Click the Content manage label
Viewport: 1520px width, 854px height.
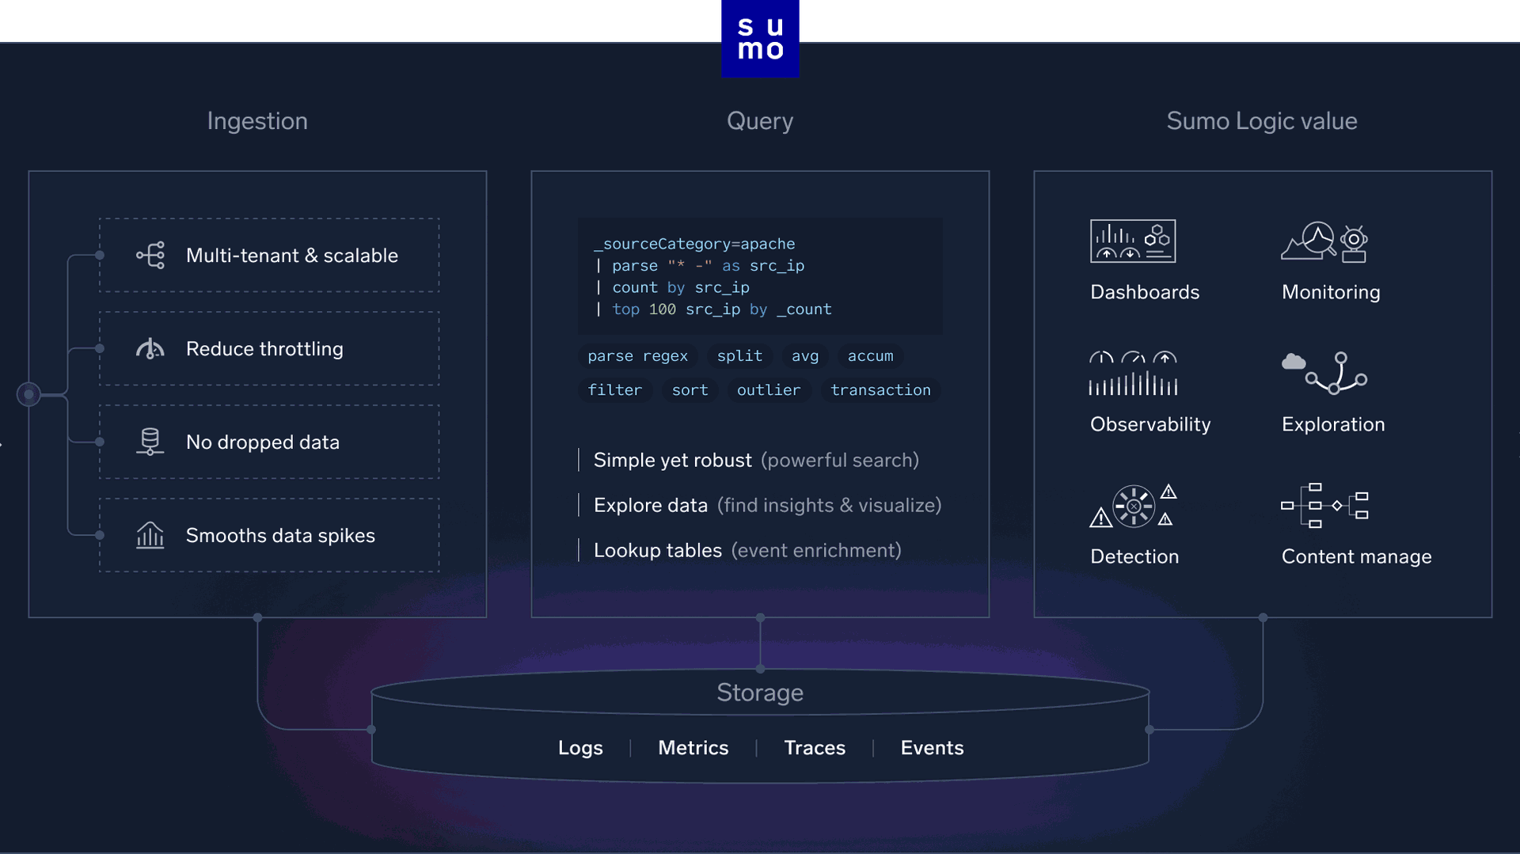pyautogui.click(x=1356, y=556)
